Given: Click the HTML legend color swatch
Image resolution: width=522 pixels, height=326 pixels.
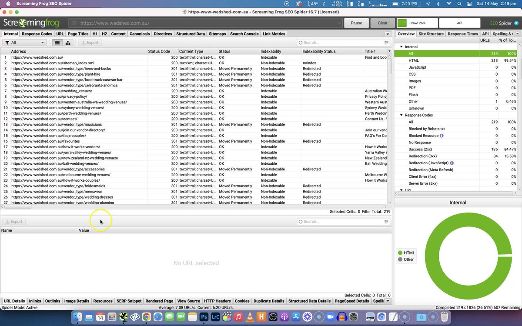Looking at the screenshot, I should (400, 253).
